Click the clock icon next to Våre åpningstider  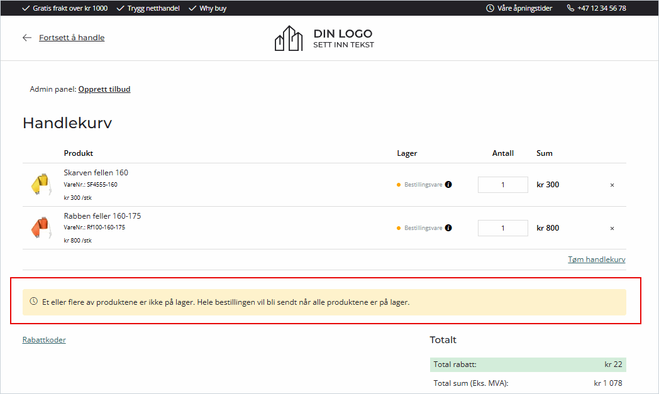[490, 9]
